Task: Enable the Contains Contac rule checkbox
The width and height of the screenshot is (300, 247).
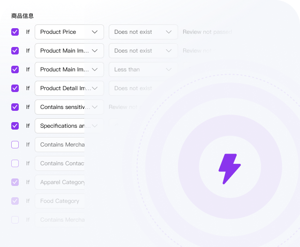Action: [15, 163]
